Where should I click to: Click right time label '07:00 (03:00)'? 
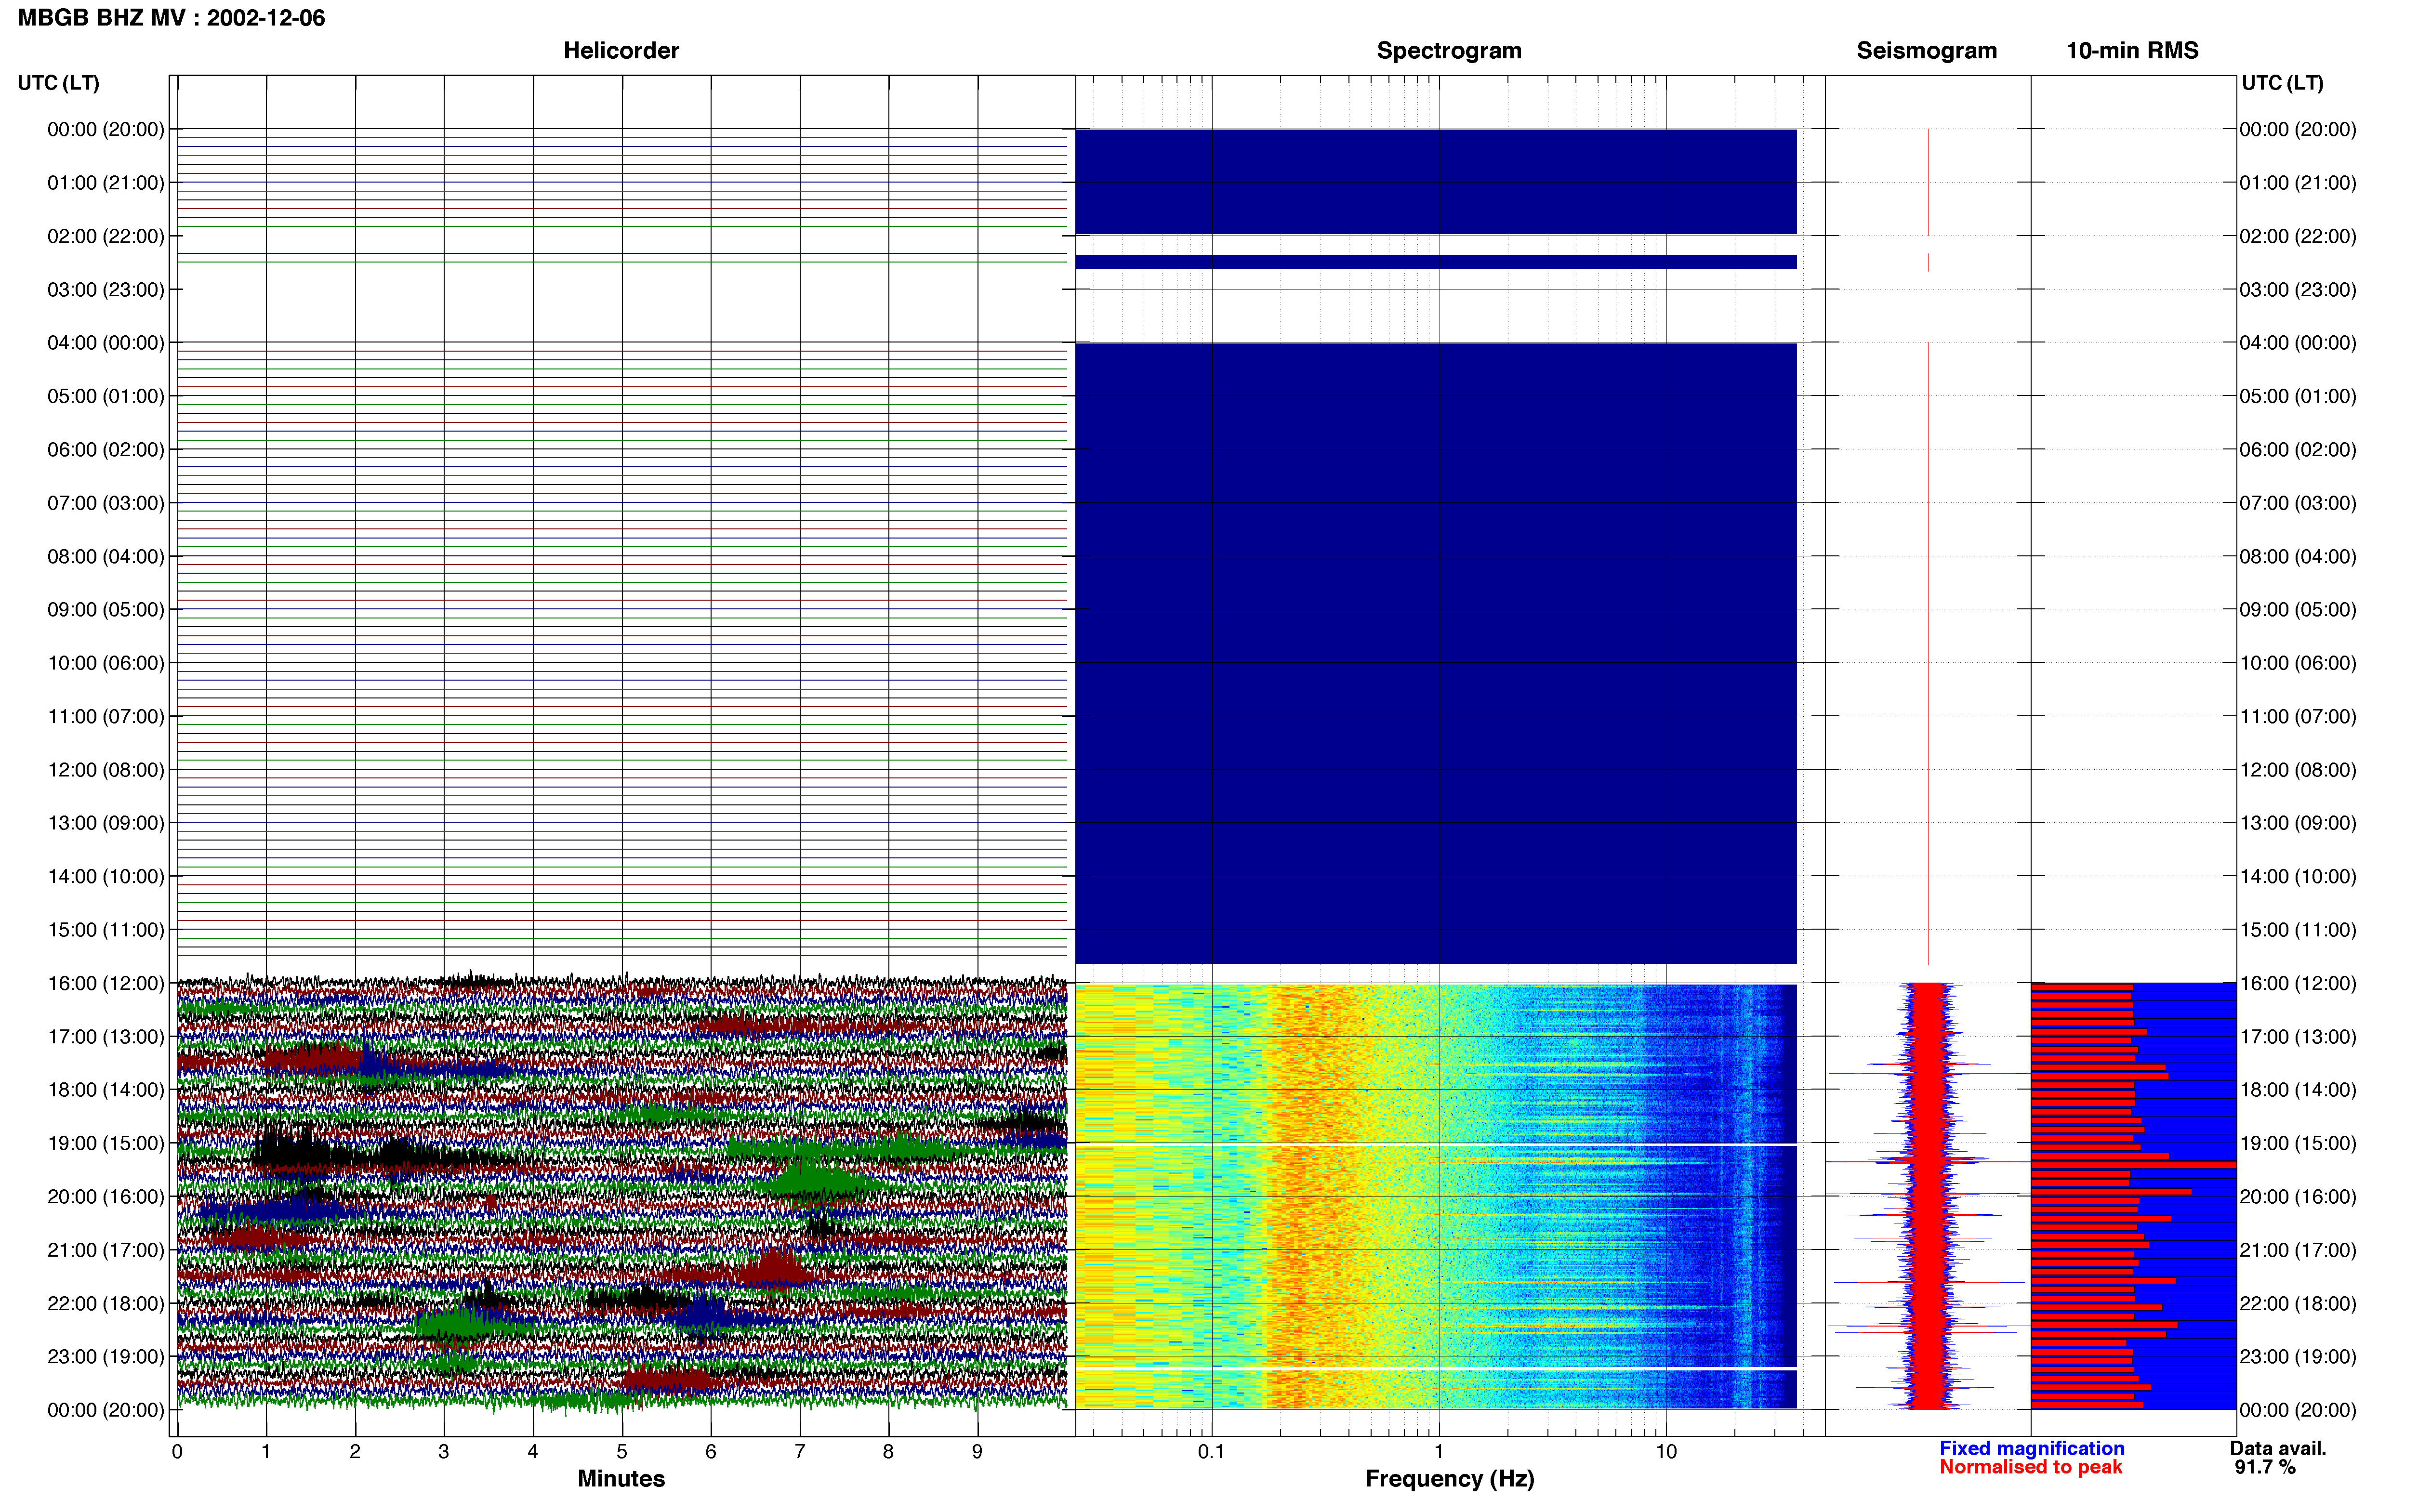[2298, 503]
